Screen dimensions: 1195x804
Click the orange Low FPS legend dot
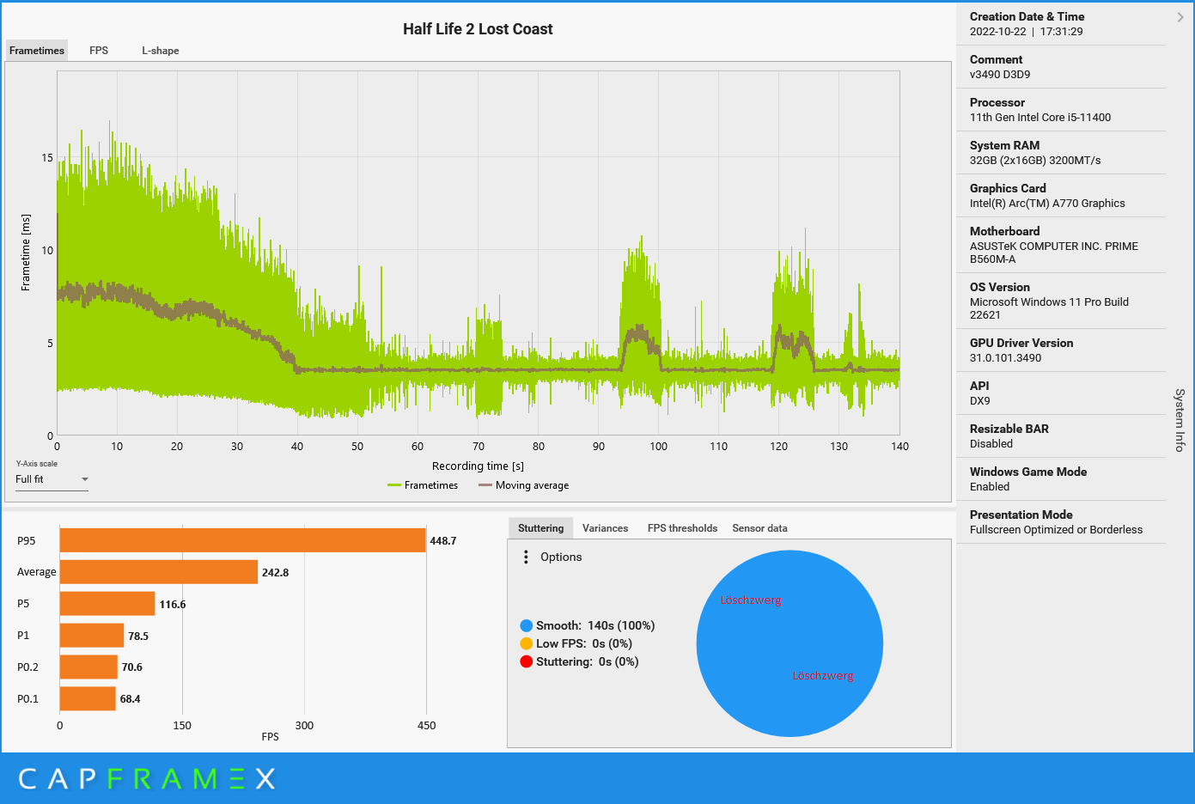(527, 643)
